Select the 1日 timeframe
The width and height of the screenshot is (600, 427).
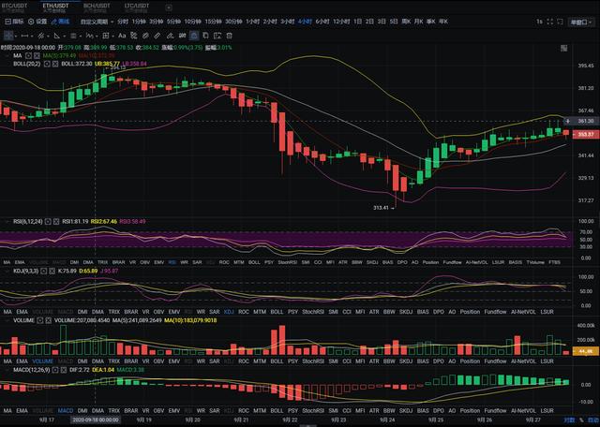(358, 22)
